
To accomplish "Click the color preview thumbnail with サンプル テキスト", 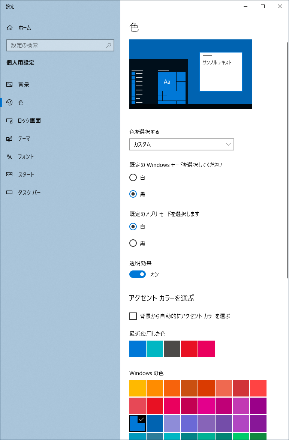I will click(191, 74).
